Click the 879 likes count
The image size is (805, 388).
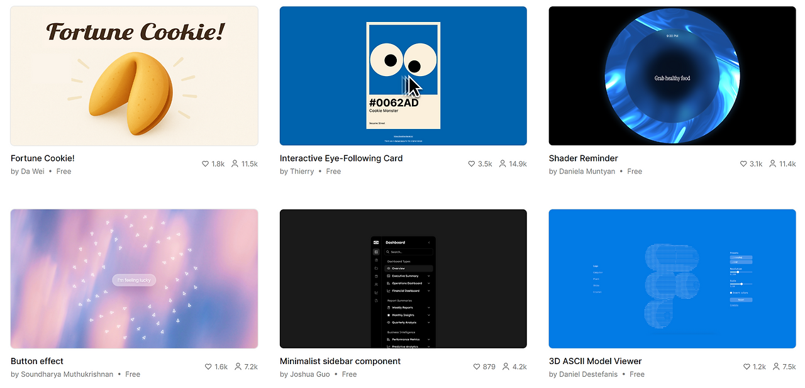[x=489, y=367]
